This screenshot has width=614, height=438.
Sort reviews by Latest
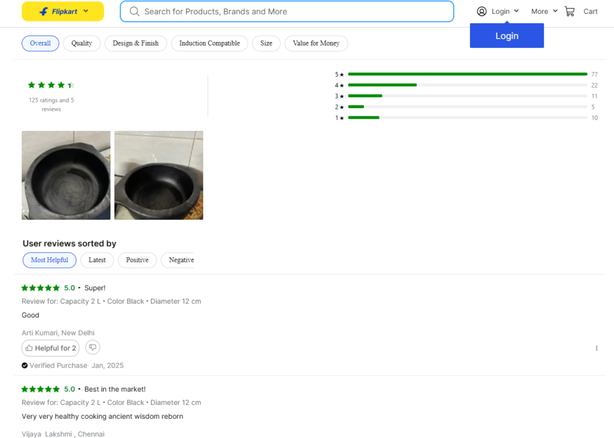97,260
